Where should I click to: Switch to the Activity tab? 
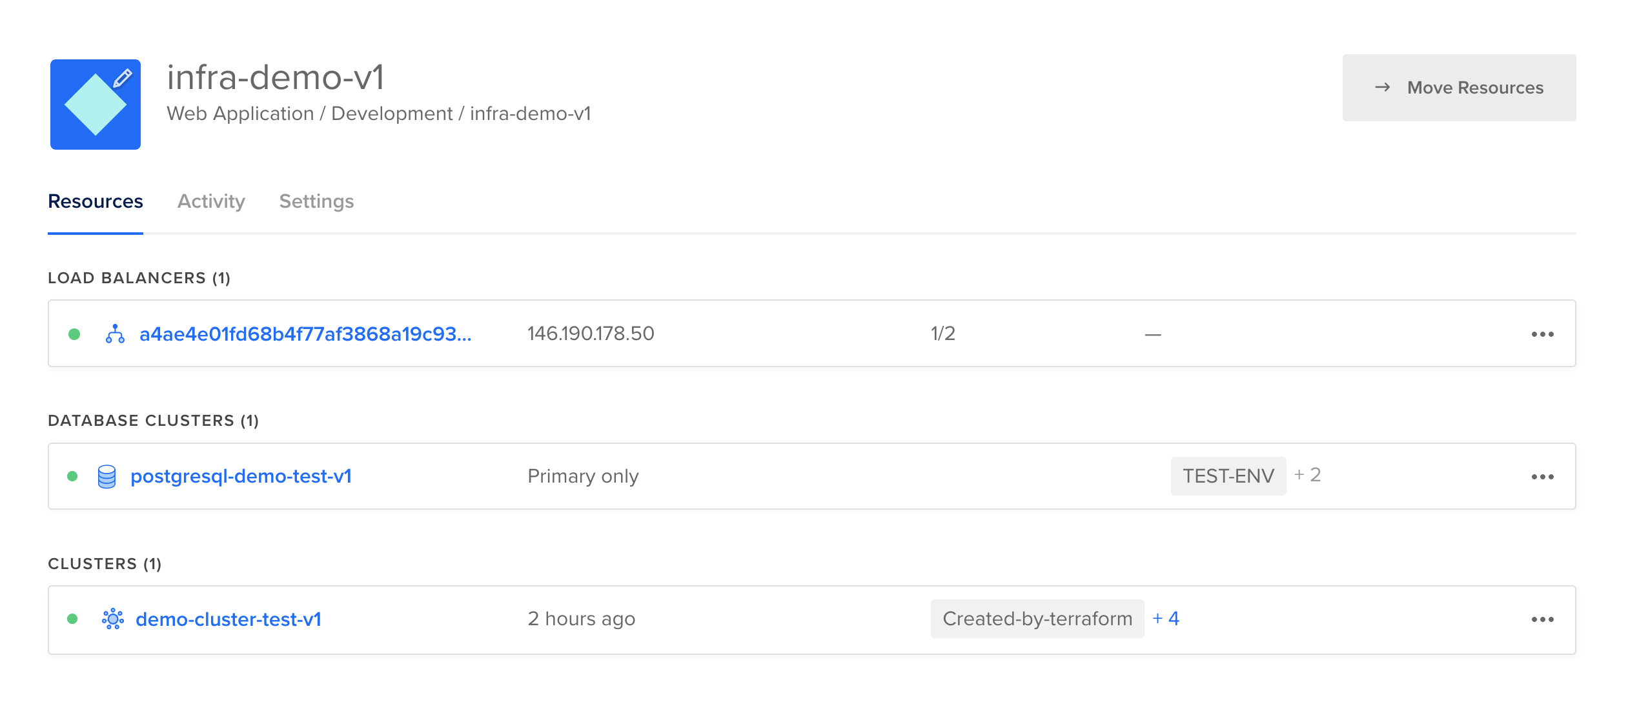(x=211, y=201)
